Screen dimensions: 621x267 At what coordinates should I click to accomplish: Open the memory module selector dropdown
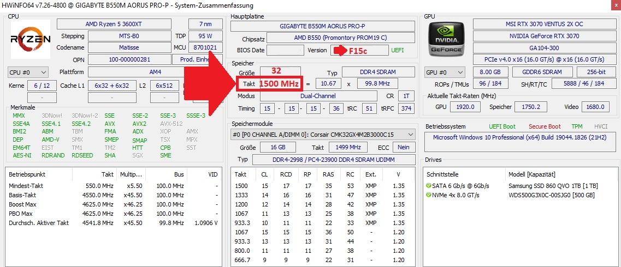323,135
